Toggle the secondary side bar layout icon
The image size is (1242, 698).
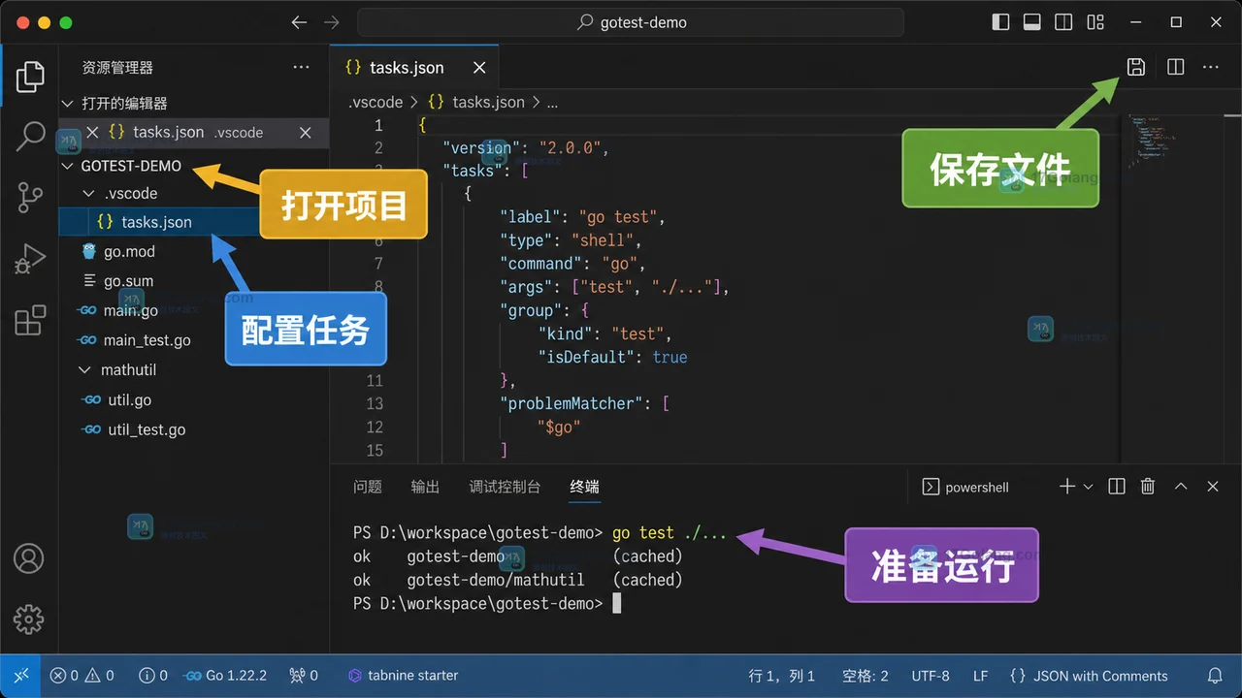pyautogui.click(x=1063, y=22)
